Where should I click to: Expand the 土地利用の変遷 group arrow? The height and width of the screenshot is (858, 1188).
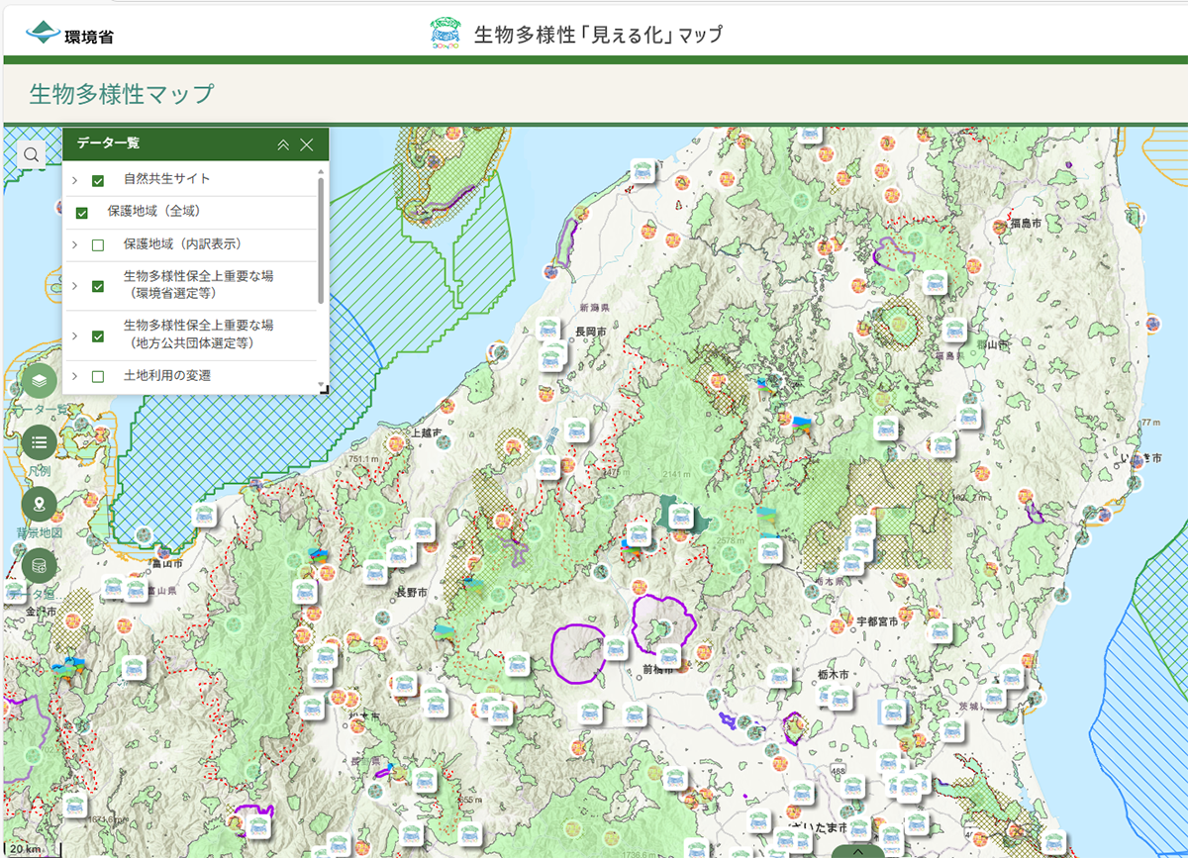click(74, 376)
